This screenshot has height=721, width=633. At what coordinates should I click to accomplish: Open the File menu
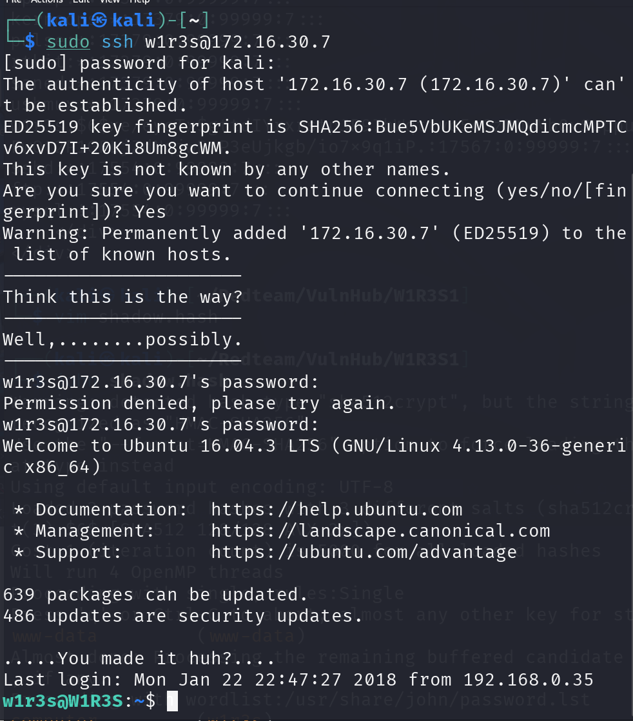point(14,1)
